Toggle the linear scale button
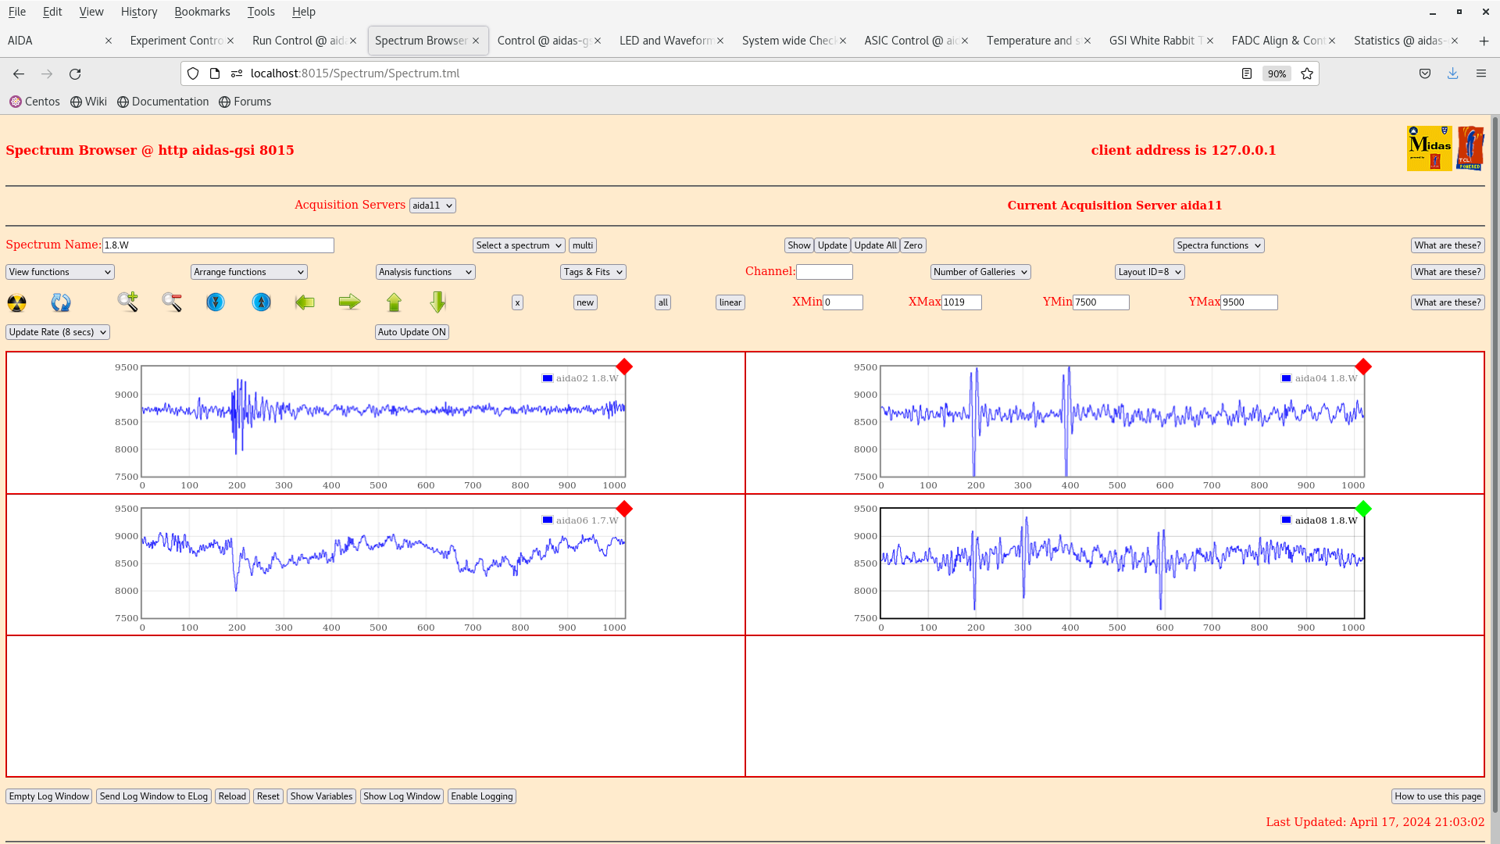 coord(730,302)
